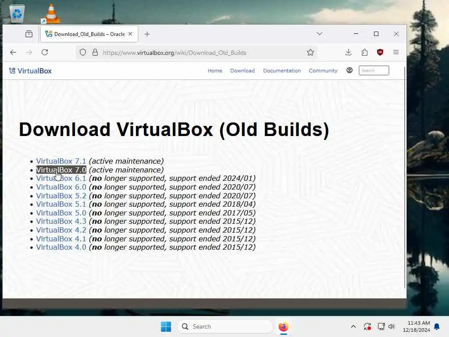
Task: Open the VirtualBox 4.1 builds link
Action: pos(61,239)
